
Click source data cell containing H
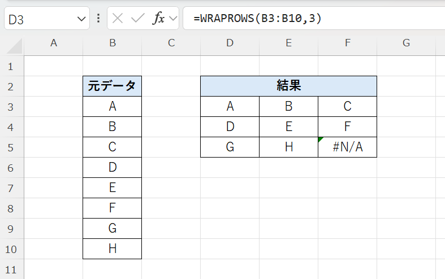[x=112, y=249]
